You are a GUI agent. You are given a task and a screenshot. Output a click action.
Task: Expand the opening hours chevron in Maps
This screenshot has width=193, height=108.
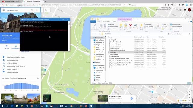[24, 66]
